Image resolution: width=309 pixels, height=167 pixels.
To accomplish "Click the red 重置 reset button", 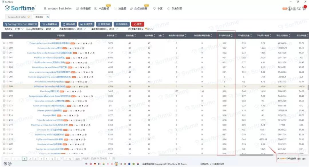I will coord(138,24).
